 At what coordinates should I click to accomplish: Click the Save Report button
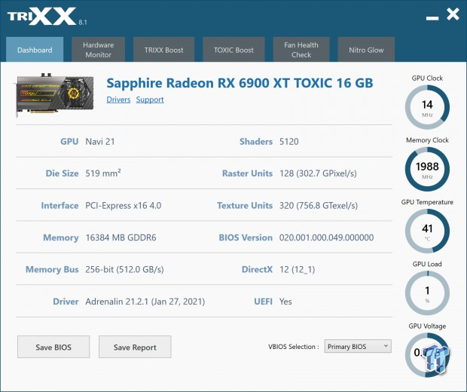[135, 347]
